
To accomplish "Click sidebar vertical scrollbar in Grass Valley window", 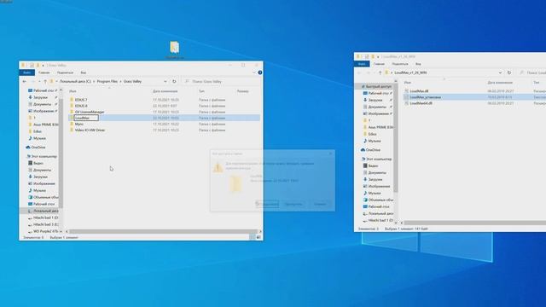I will tap(61, 153).
